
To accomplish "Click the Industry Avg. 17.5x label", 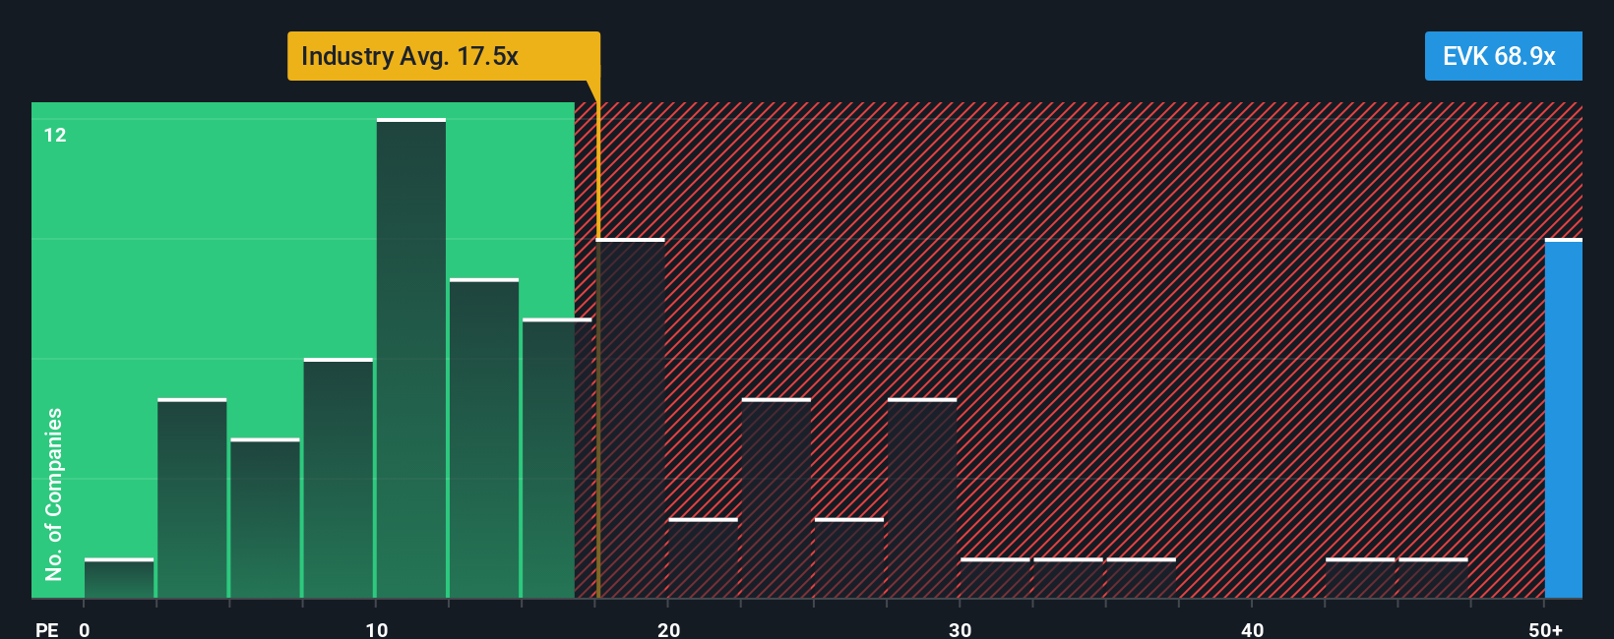I will [443, 56].
